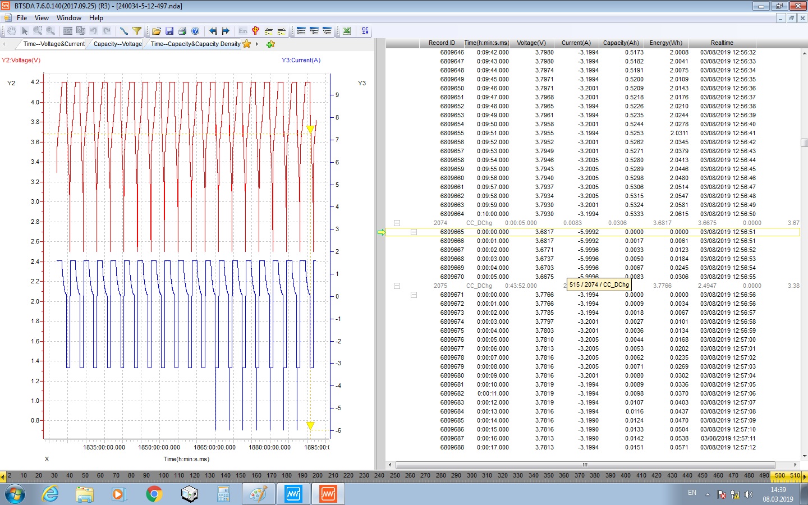This screenshot has width=808, height=505.
Task: Collapse record group at 6809671
Action: click(414, 295)
